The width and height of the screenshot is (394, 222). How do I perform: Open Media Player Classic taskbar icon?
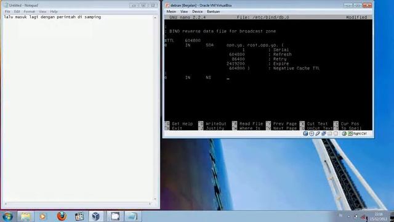79,216
